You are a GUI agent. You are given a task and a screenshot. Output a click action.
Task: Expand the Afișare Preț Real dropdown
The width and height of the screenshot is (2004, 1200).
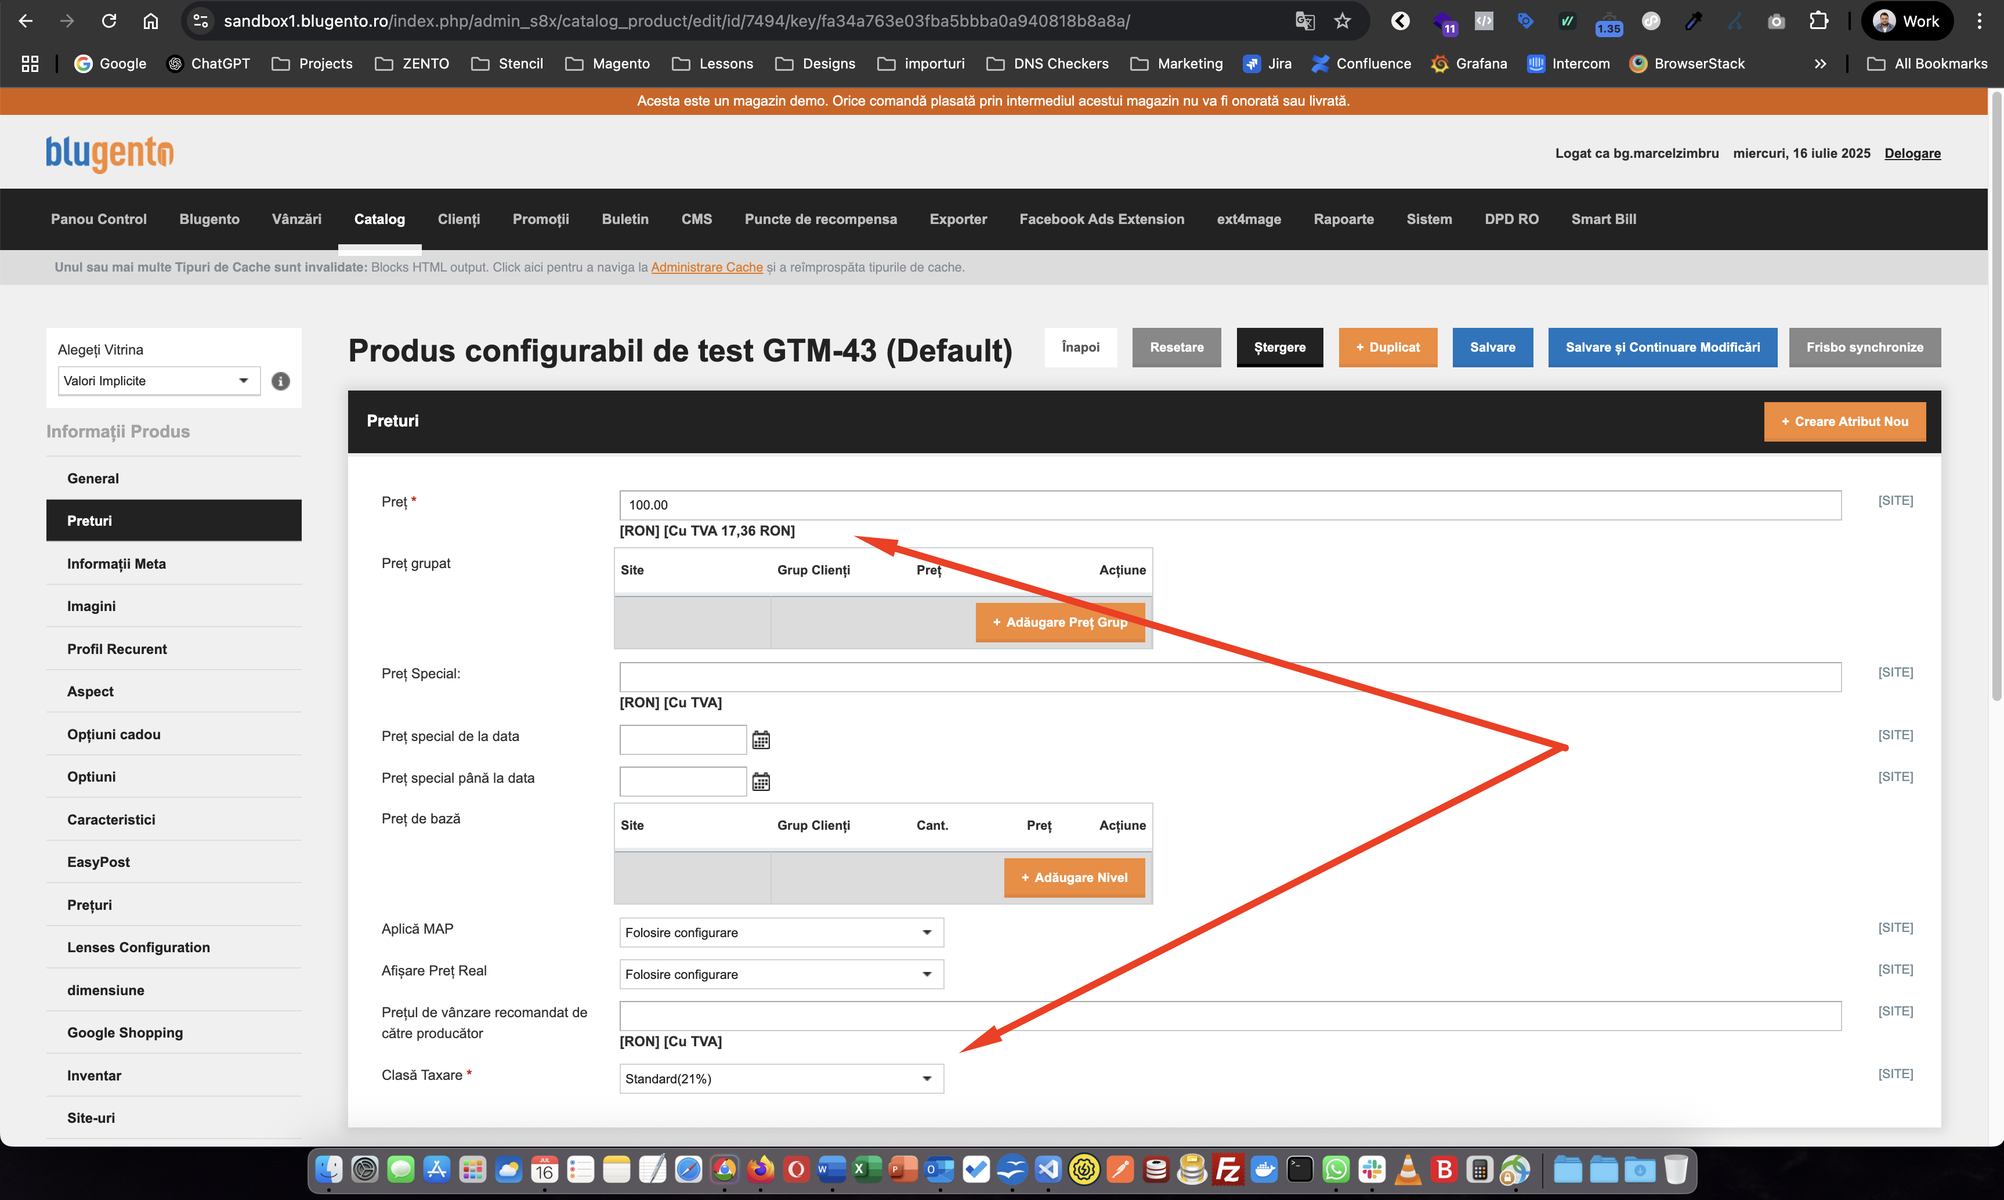(x=781, y=974)
